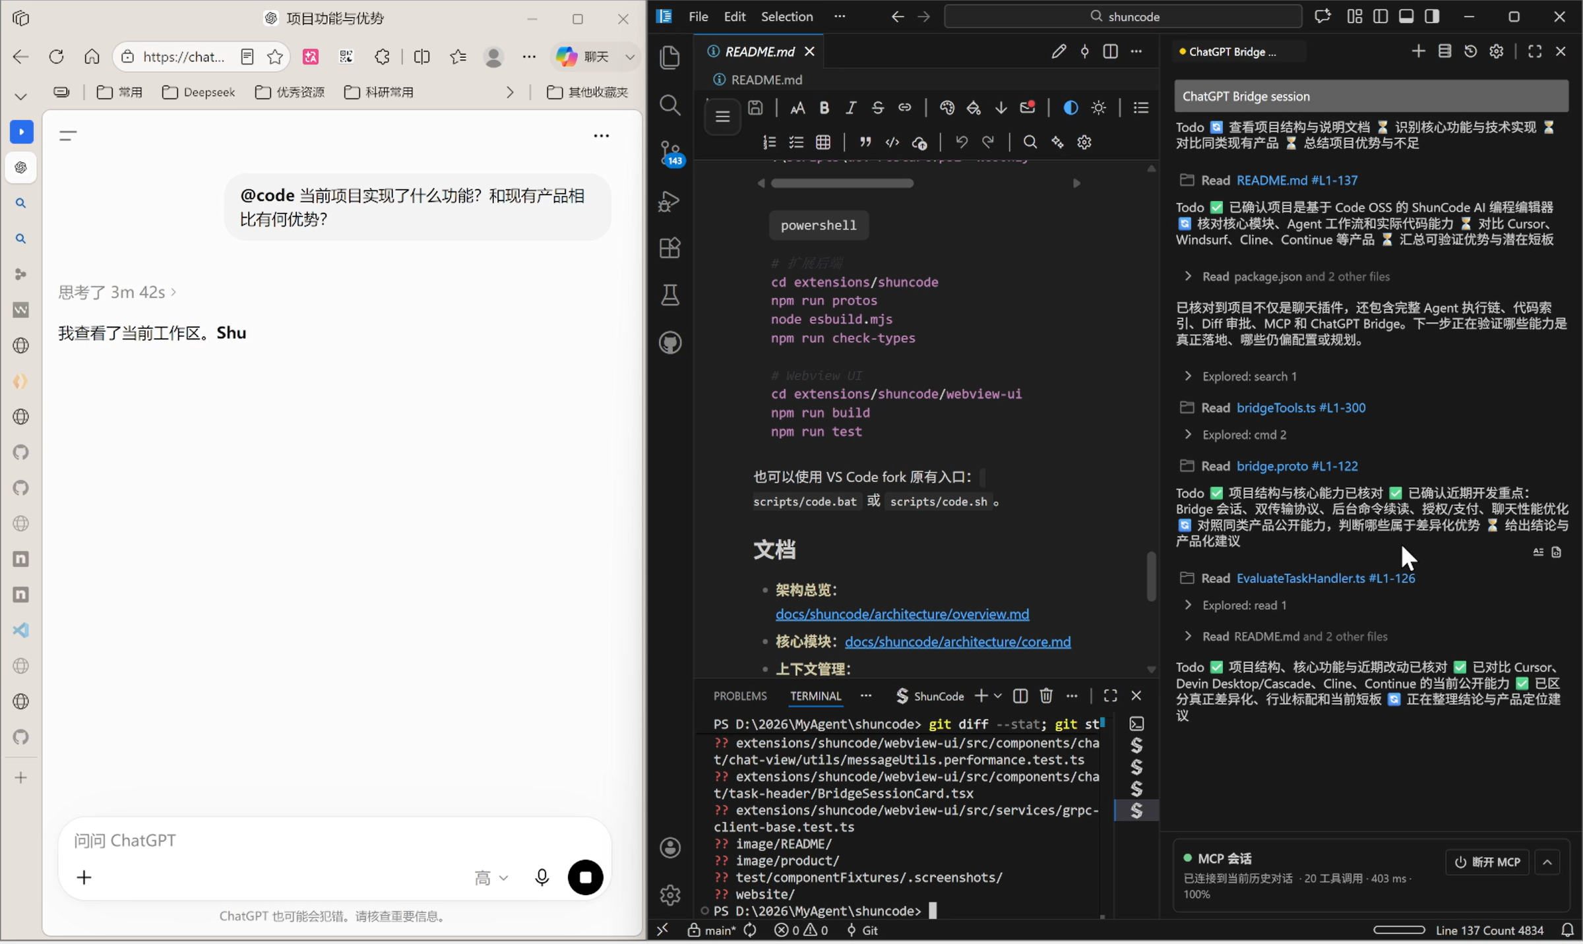
Task: Kill the active terminal with trash icon
Action: pos(1046,696)
